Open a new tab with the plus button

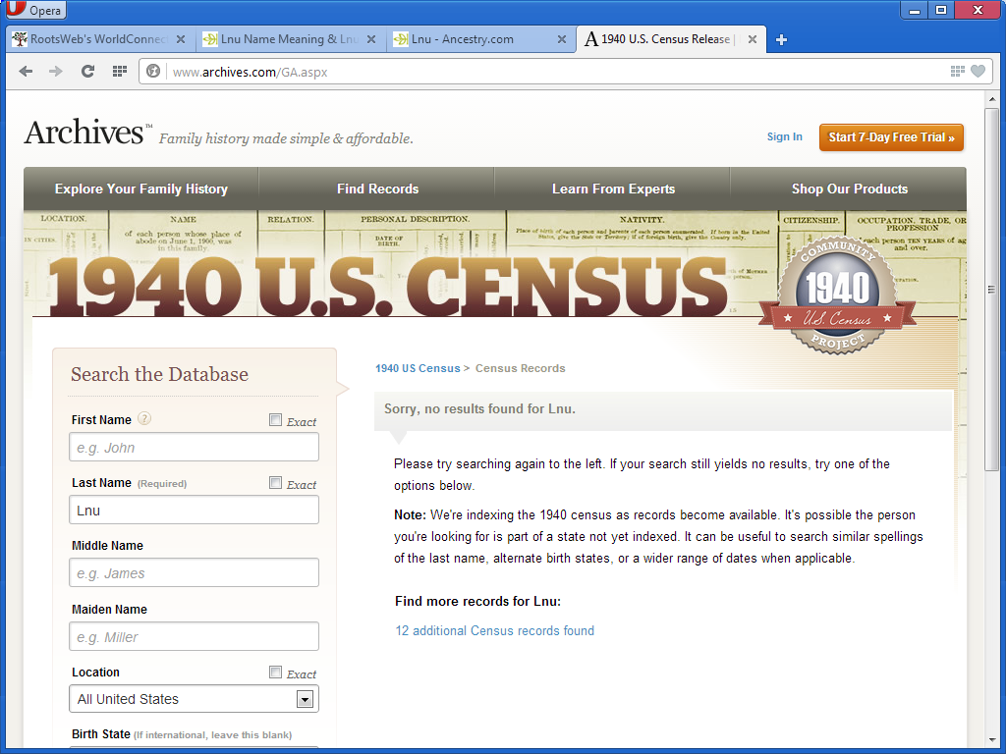point(781,39)
